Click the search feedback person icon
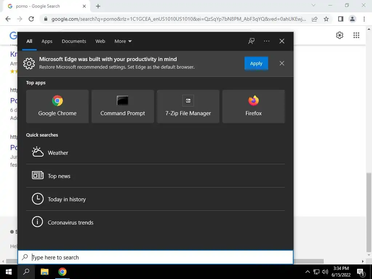This screenshot has width=372, height=279. click(x=251, y=41)
